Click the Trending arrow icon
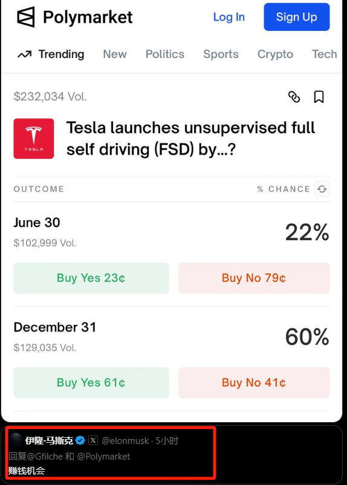Viewport: 347px width, 485px height. click(24, 54)
